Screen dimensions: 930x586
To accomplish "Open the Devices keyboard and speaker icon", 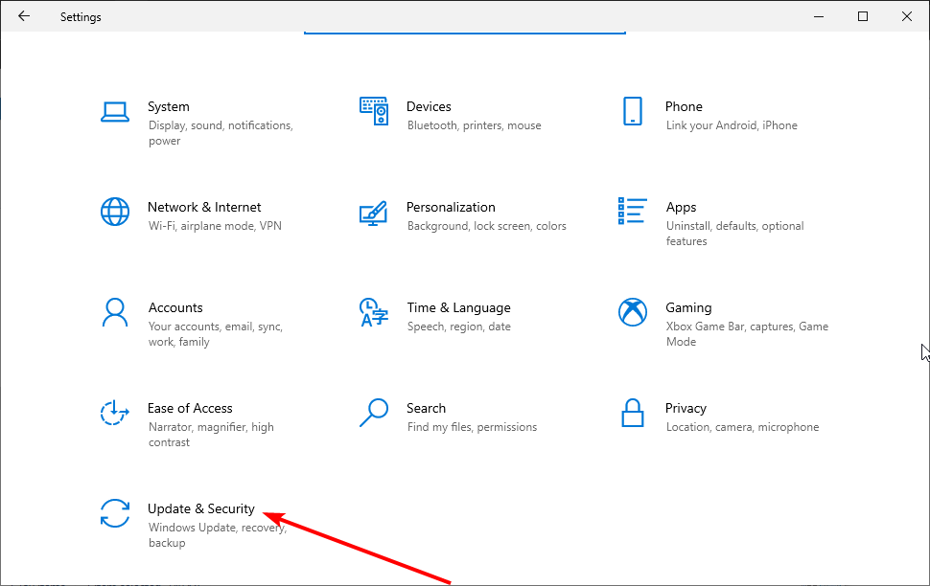I will [373, 111].
